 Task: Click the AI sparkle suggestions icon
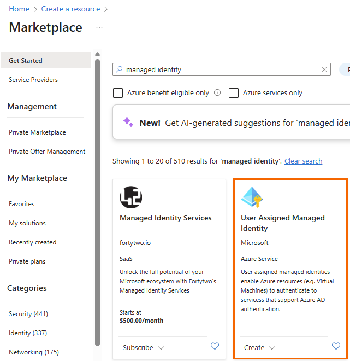tap(128, 123)
